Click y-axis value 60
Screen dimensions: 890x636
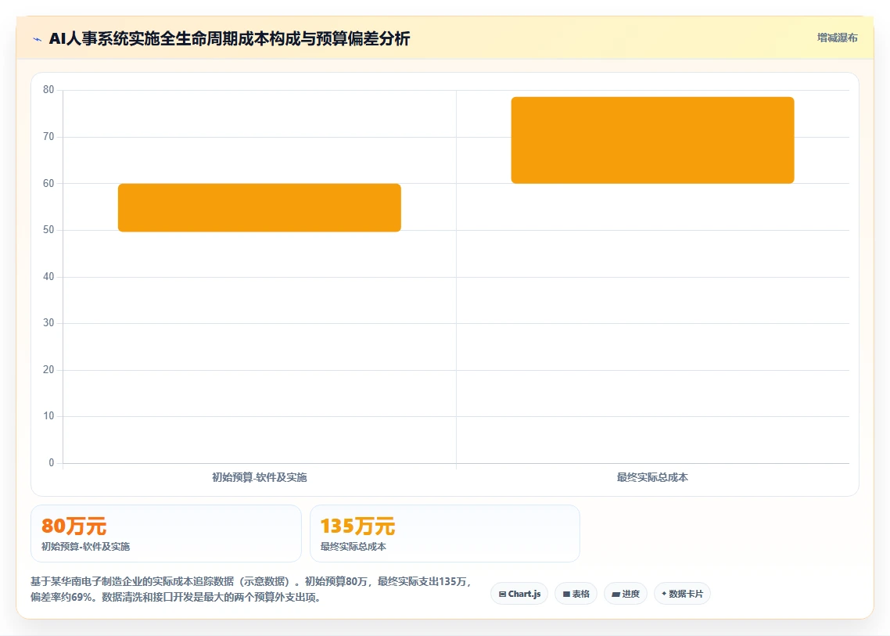pos(48,183)
